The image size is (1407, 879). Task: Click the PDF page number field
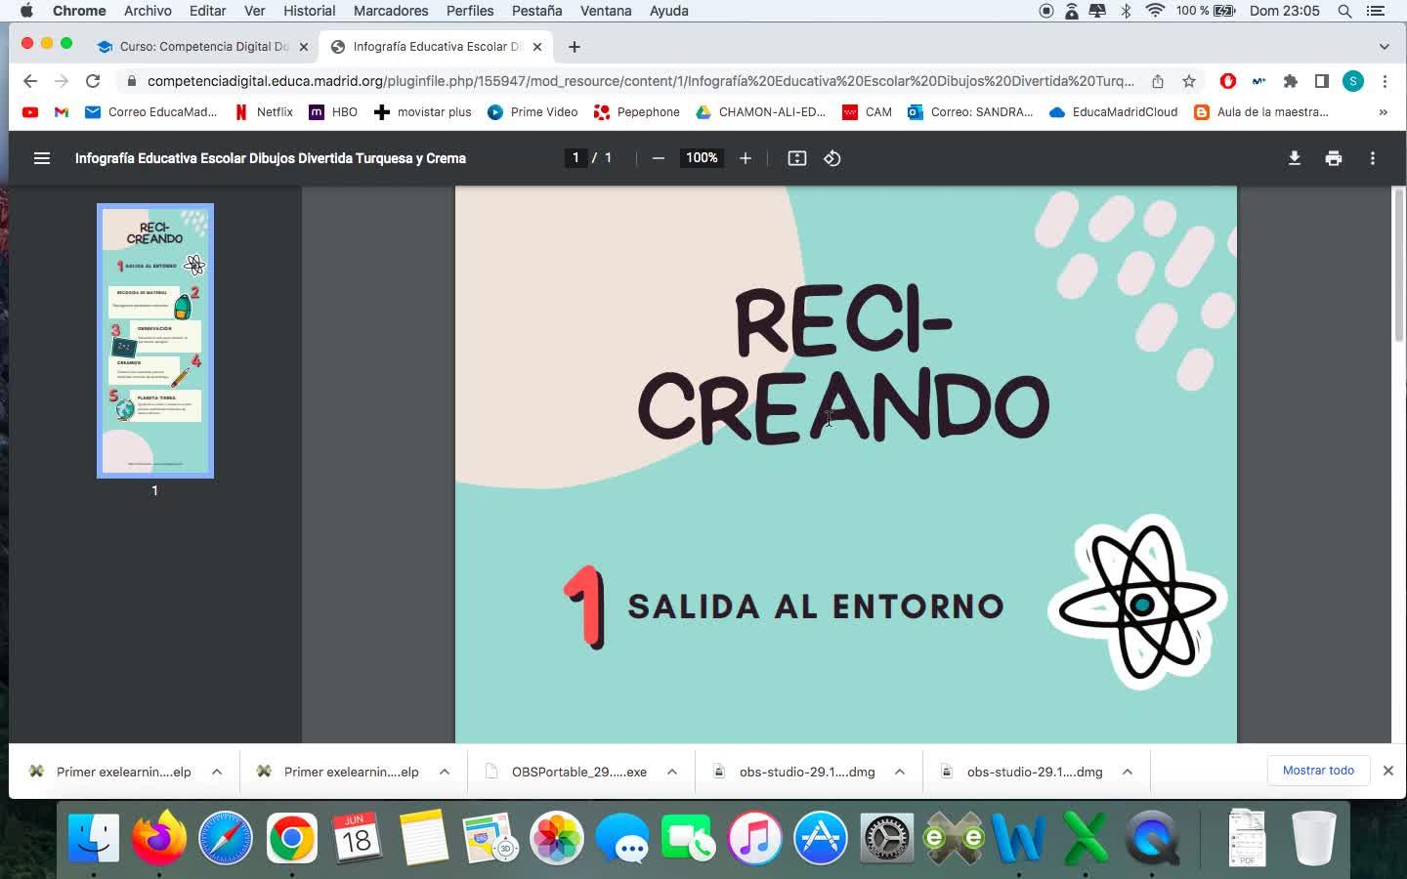(x=576, y=158)
